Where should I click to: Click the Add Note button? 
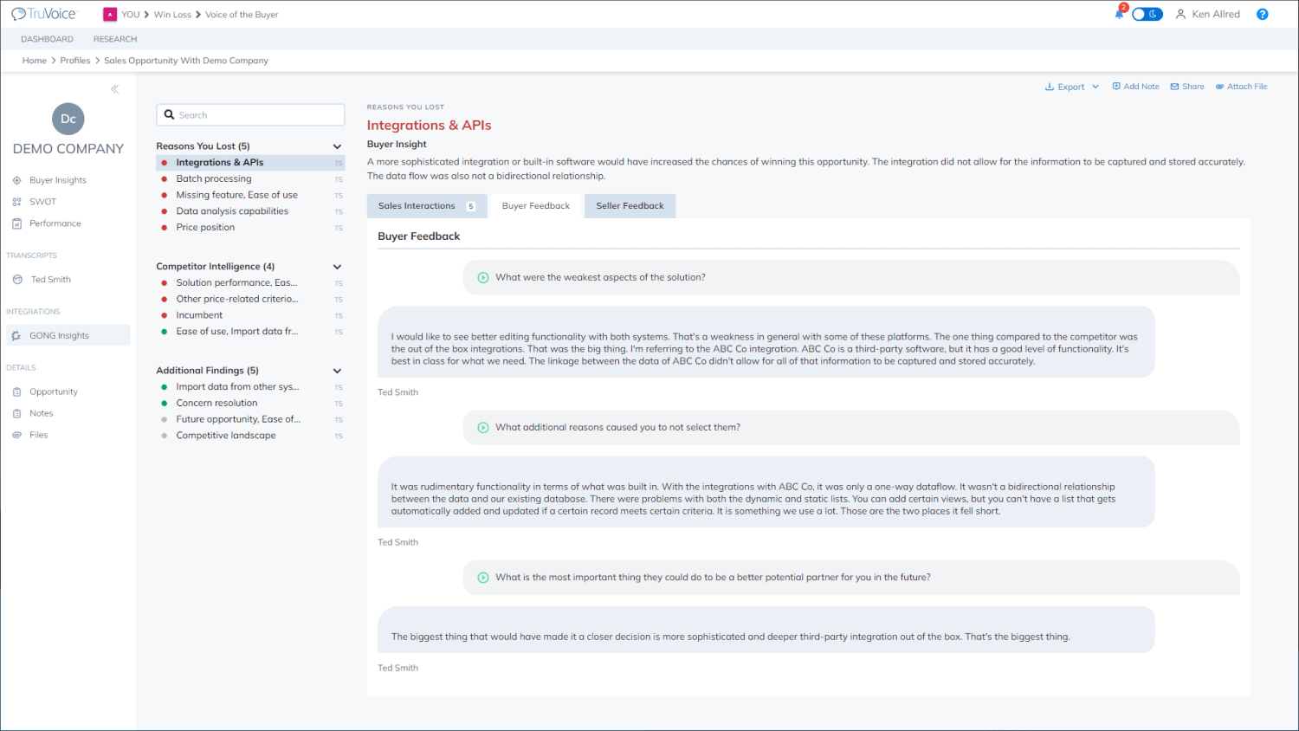pyautogui.click(x=1135, y=87)
